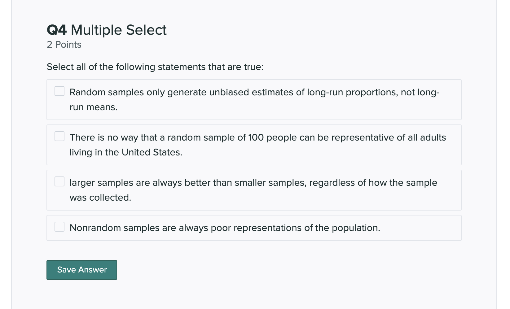Screen dimensions: 510x309
Task: Click the 'Select all of the following statements' prompt
Action: point(155,67)
